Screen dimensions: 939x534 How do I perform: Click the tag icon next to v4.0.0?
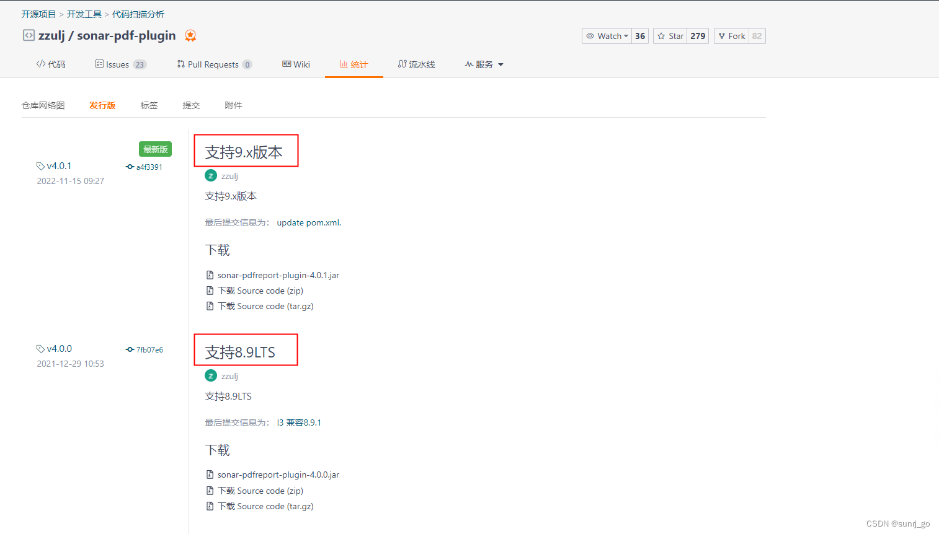click(x=40, y=349)
